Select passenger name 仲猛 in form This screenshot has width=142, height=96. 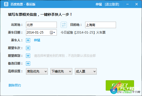pyautogui.click(x=37, y=40)
